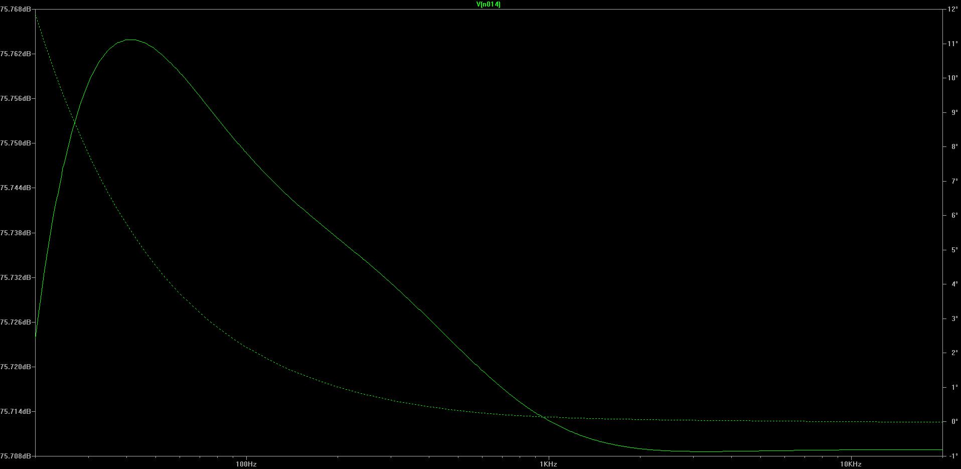Select the 75.738dB axis label
This screenshot has width=961, height=469.
15,233
